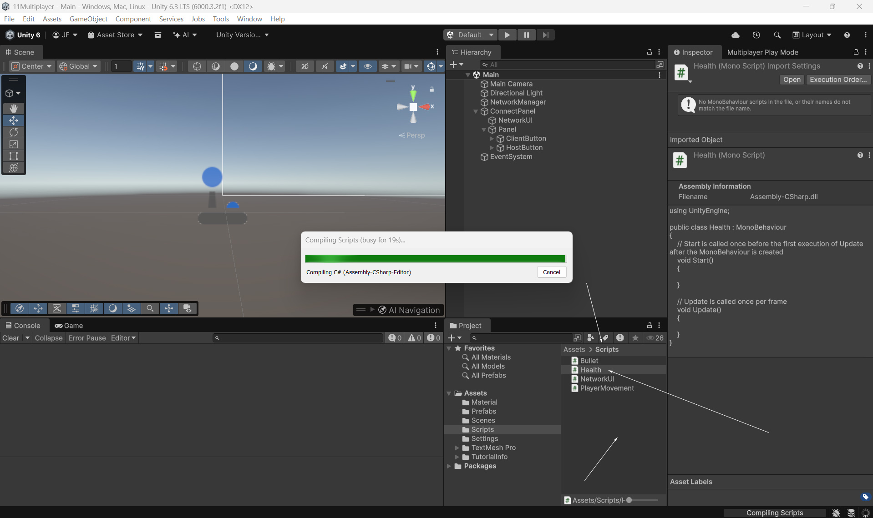Open the GameObject menu

coord(88,19)
